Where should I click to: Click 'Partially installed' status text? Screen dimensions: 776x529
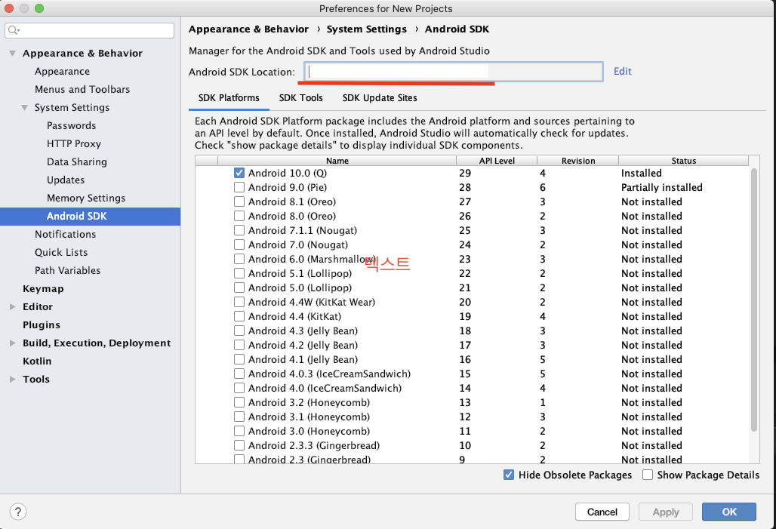[662, 187]
